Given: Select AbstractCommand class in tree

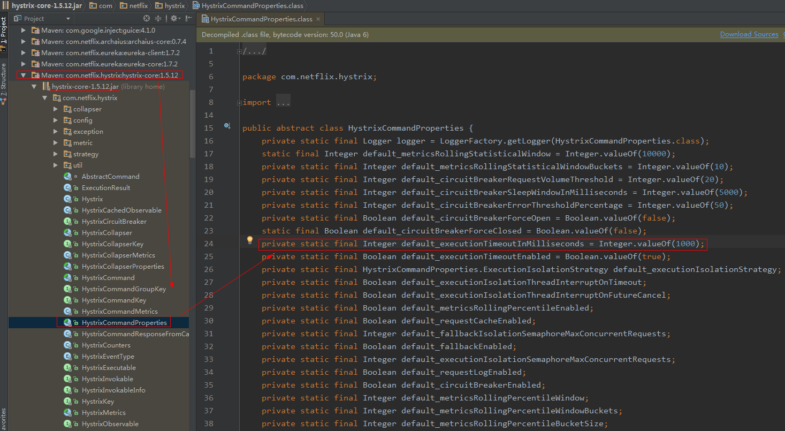Looking at the screenshot, I should click(x=110, y=177).
